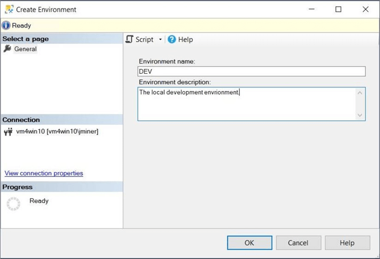Screen dimensions: 380x259
Task: Click the blue Help question icon
Action: click(x=171, y=39)
